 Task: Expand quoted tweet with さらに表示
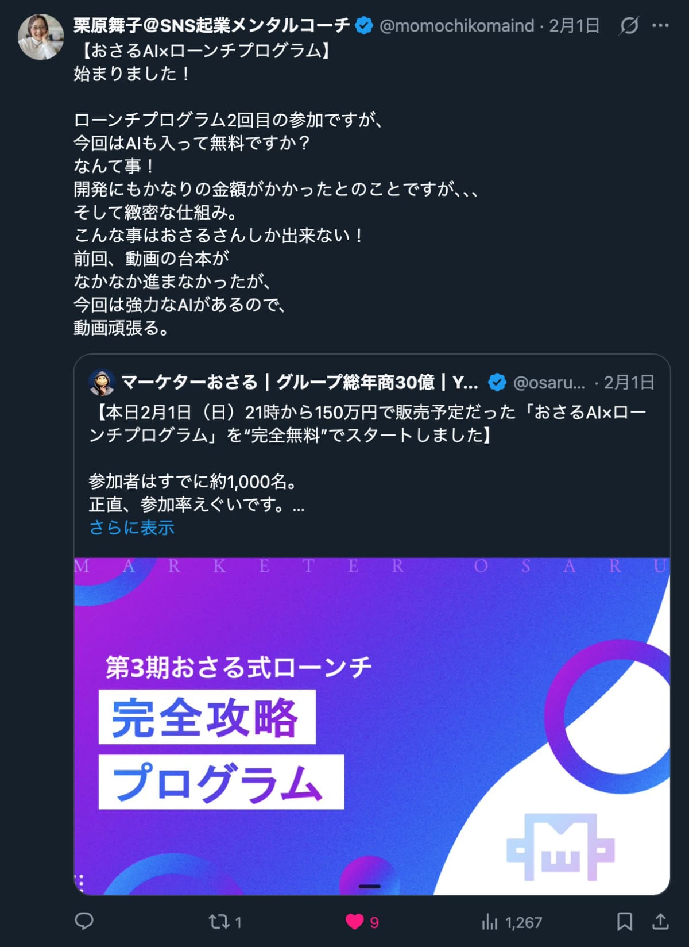tap(131, 528)
